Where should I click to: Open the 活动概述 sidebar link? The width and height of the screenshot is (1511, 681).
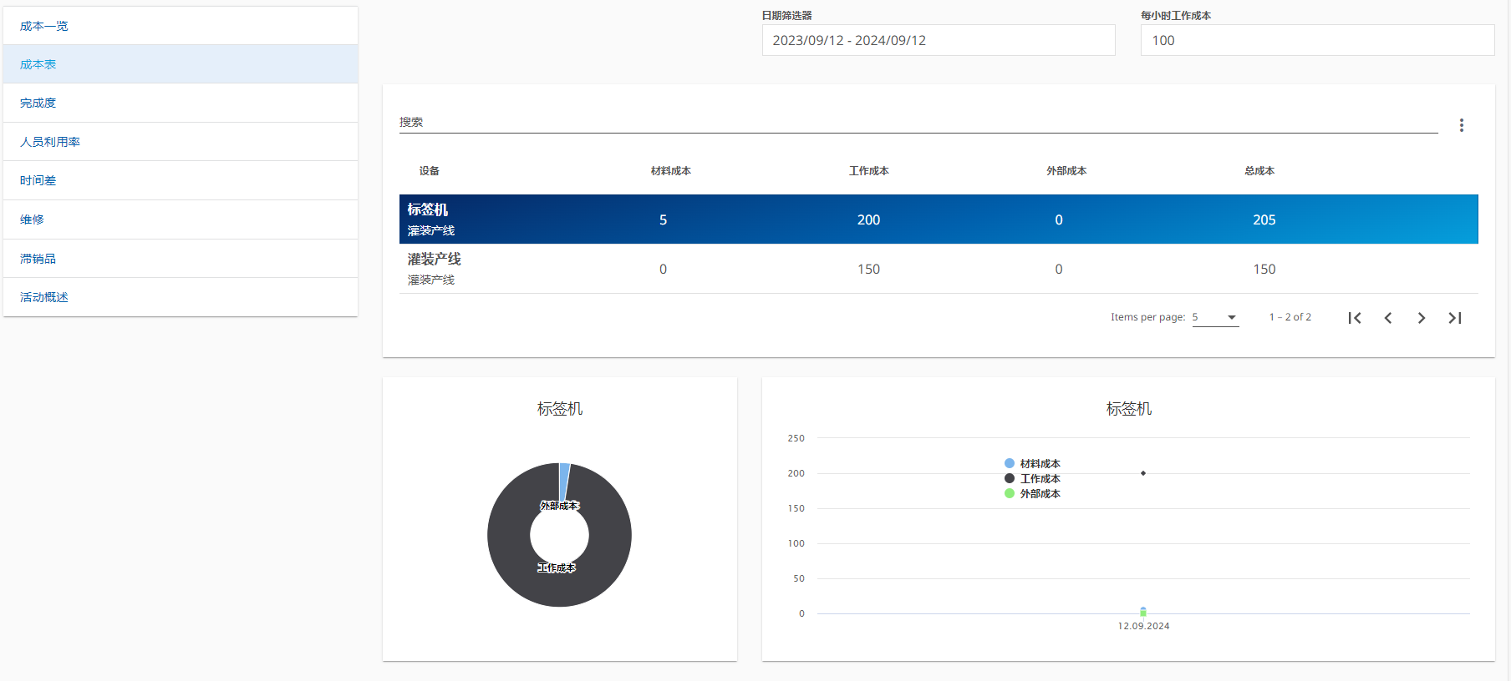coord(44,297)
